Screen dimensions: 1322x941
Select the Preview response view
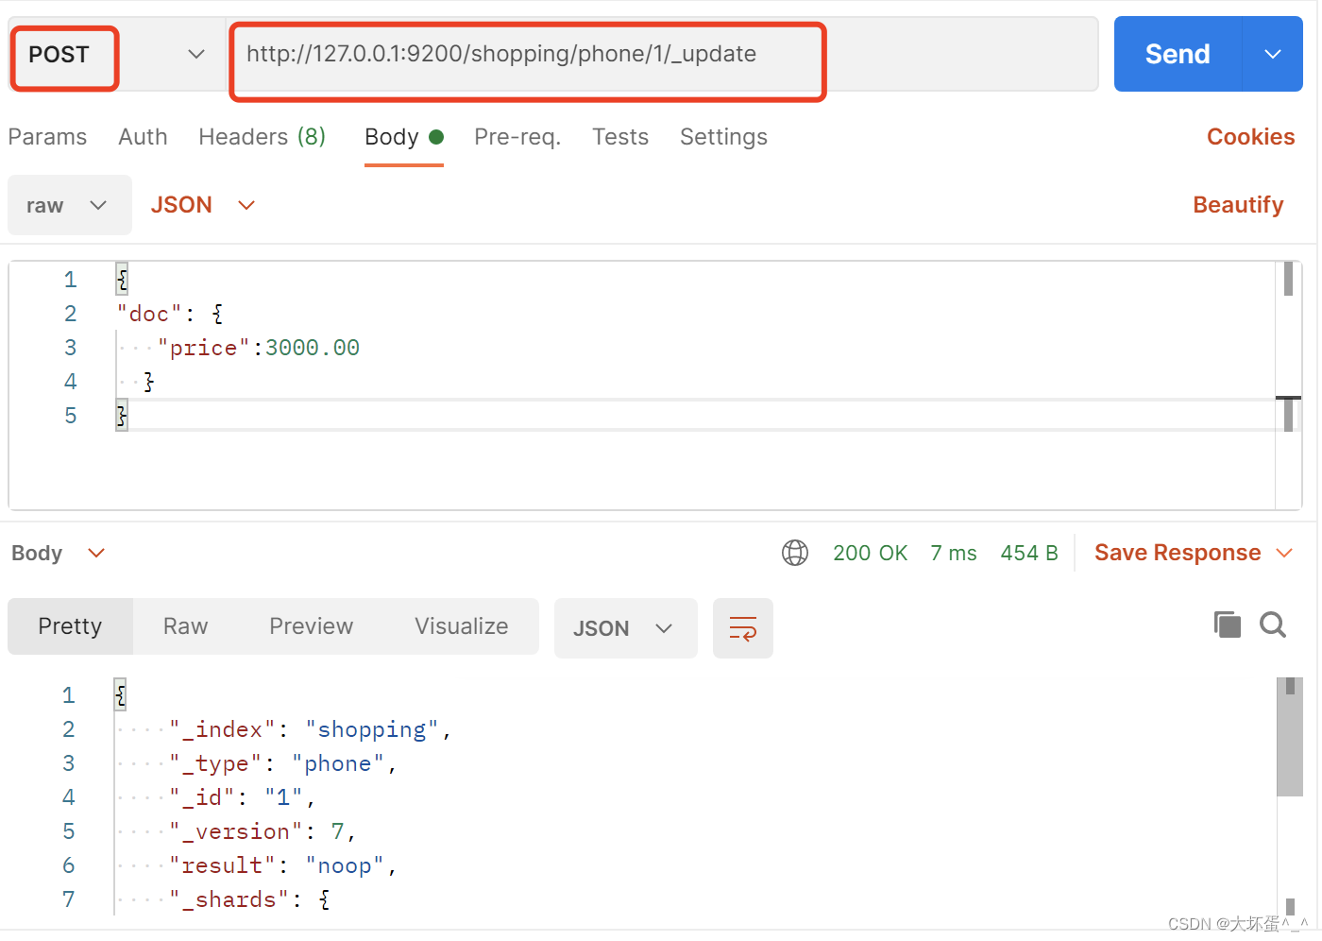311,626
